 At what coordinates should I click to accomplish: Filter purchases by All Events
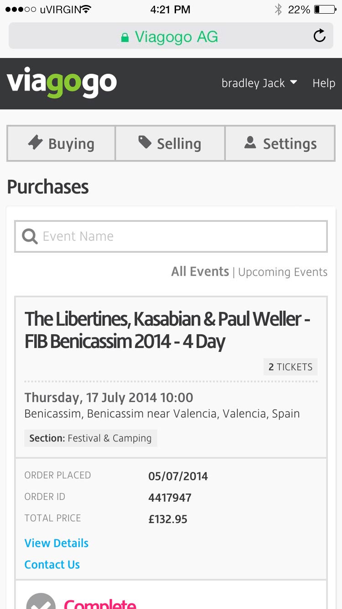[x=200, y=272]
